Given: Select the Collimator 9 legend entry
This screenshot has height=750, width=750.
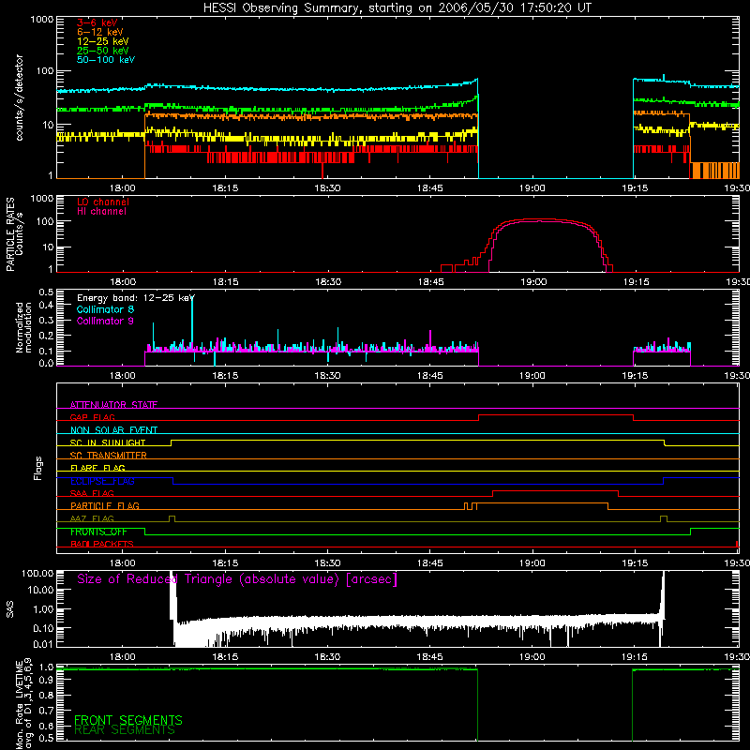Looking at the screenshot, I should tap(105, 321).
